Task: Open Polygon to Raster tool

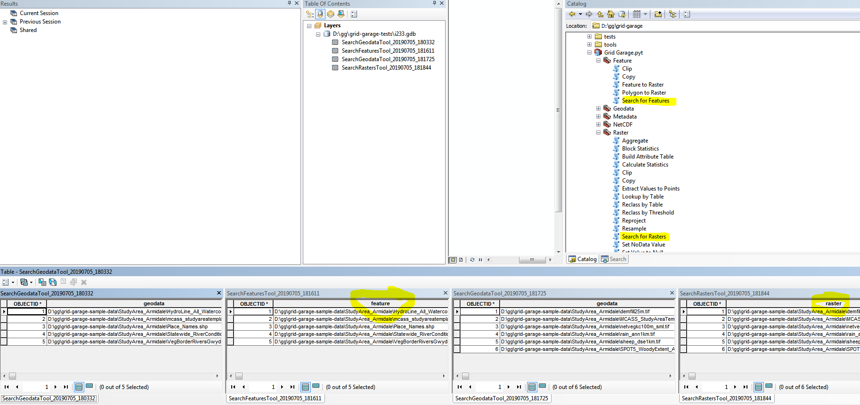Action: click(x=644, y=93)
